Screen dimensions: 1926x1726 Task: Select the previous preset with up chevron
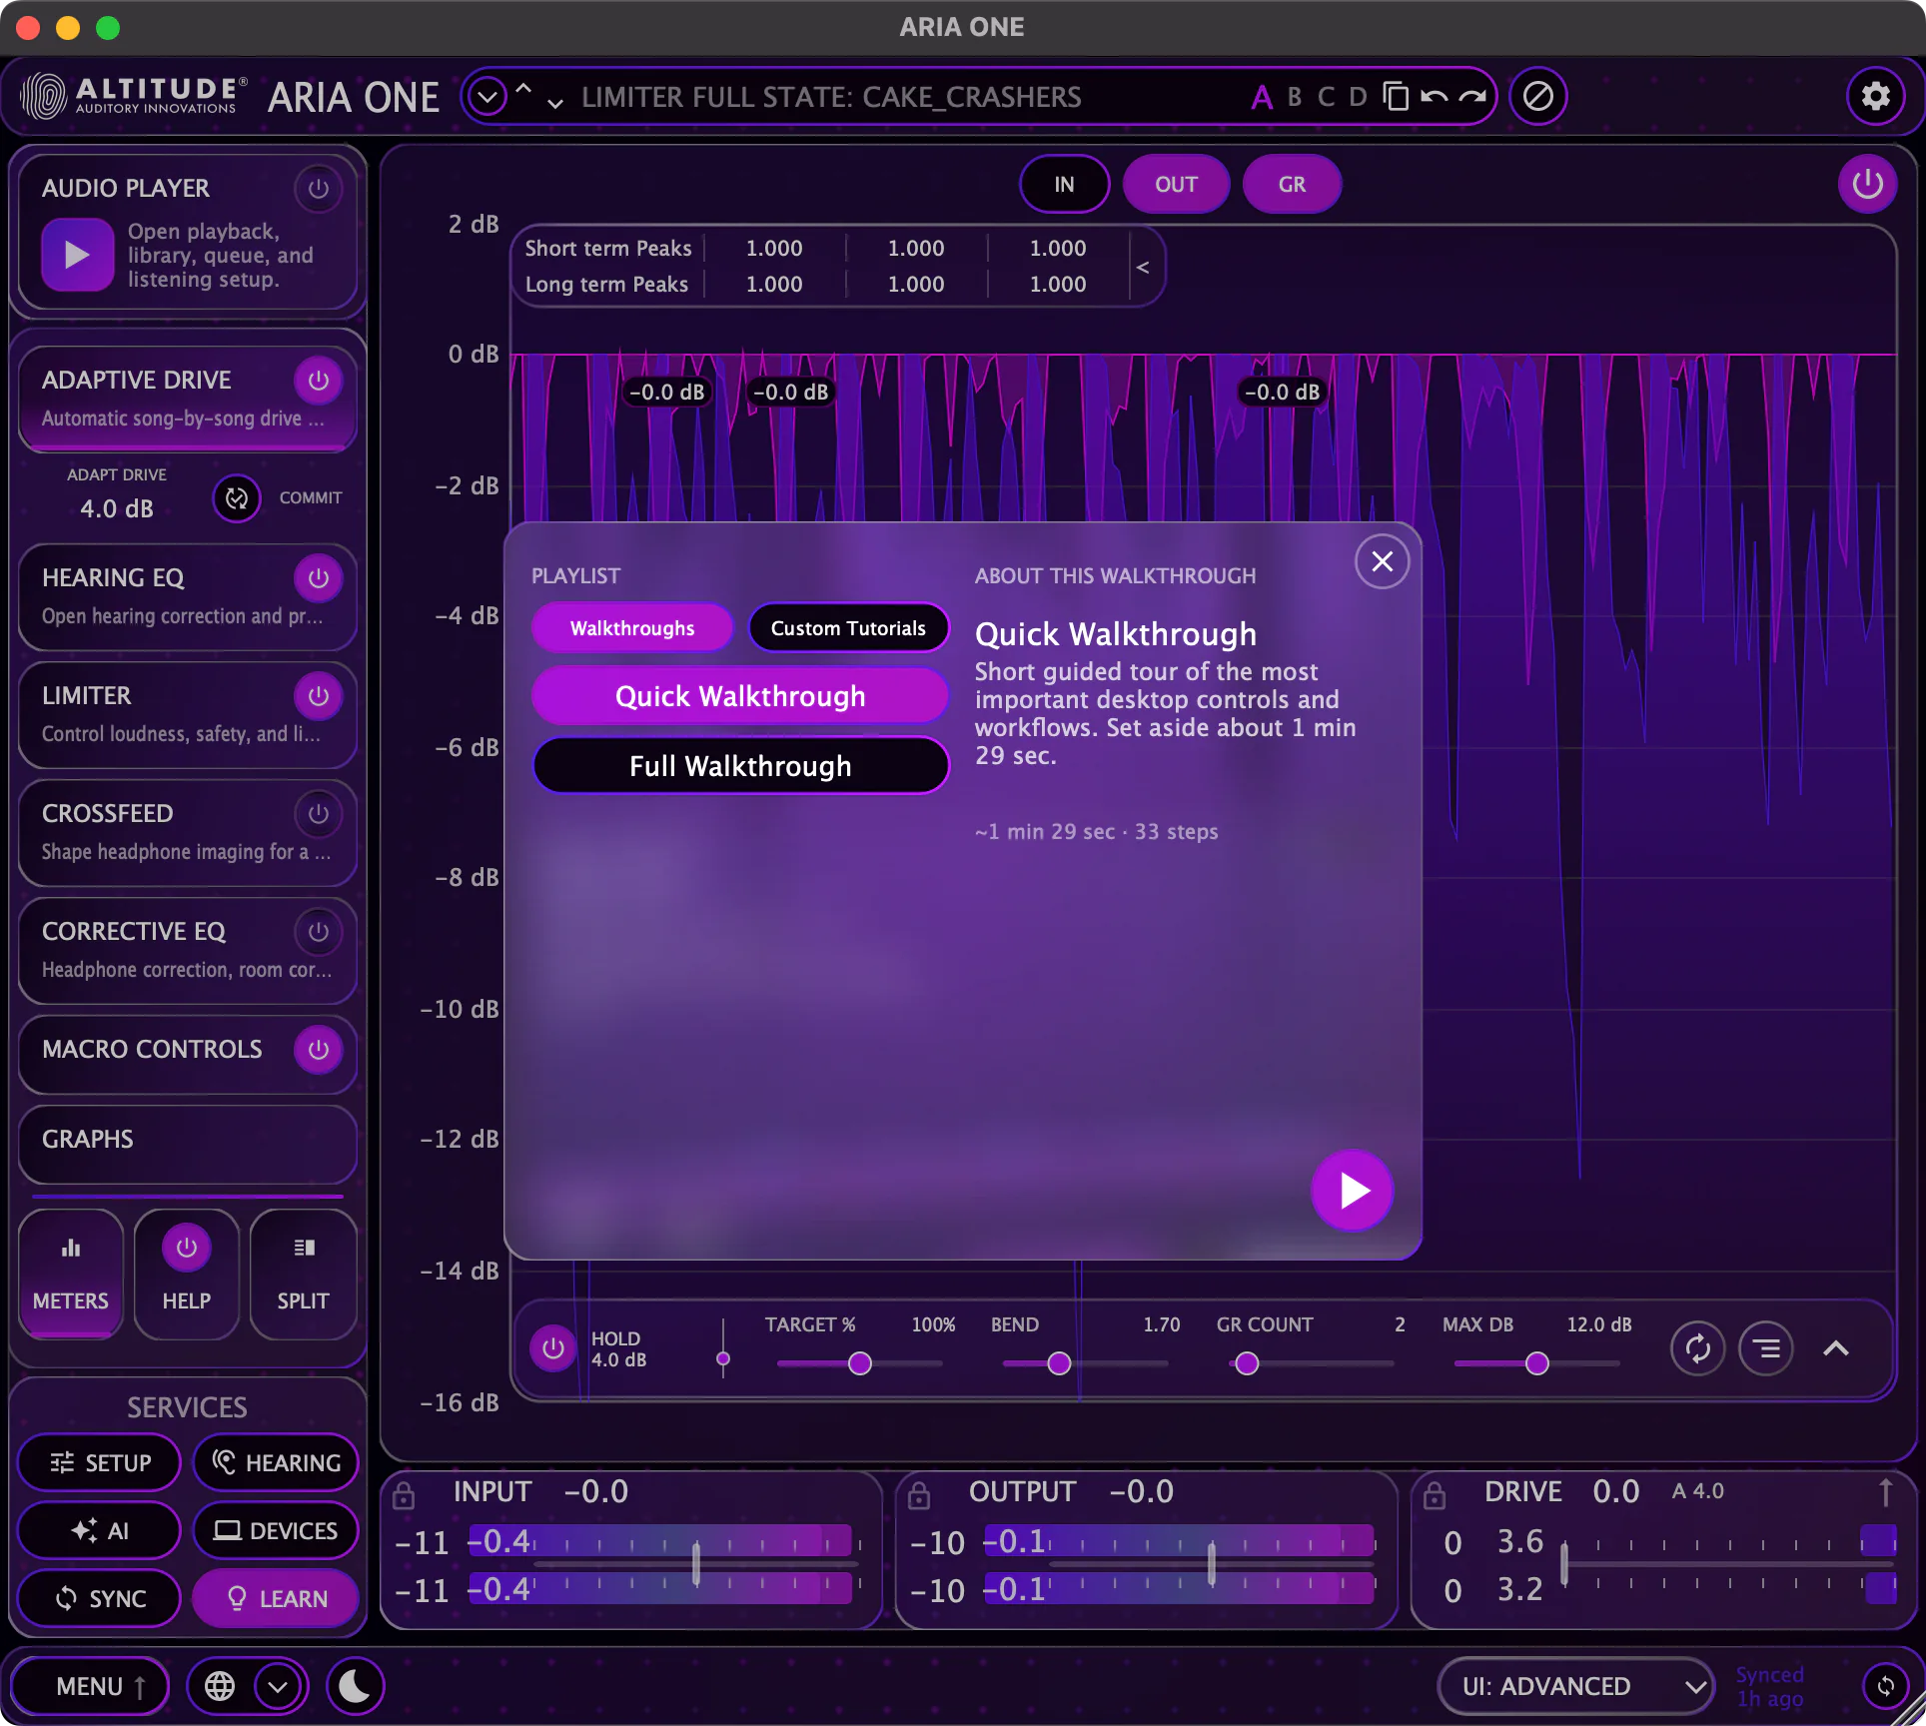pos(523,88)
